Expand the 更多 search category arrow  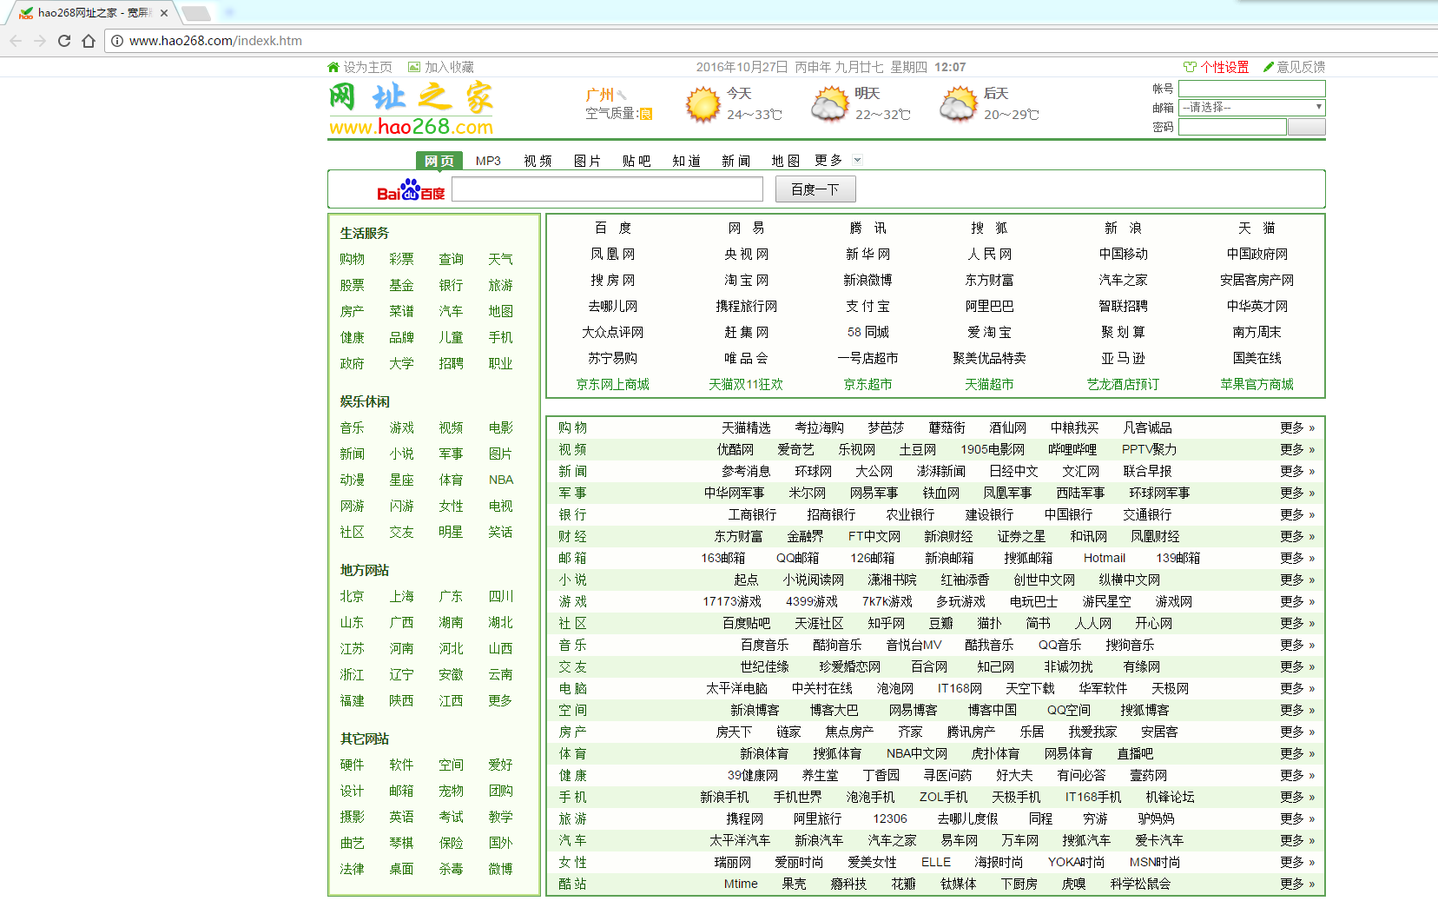click(858, 160)
